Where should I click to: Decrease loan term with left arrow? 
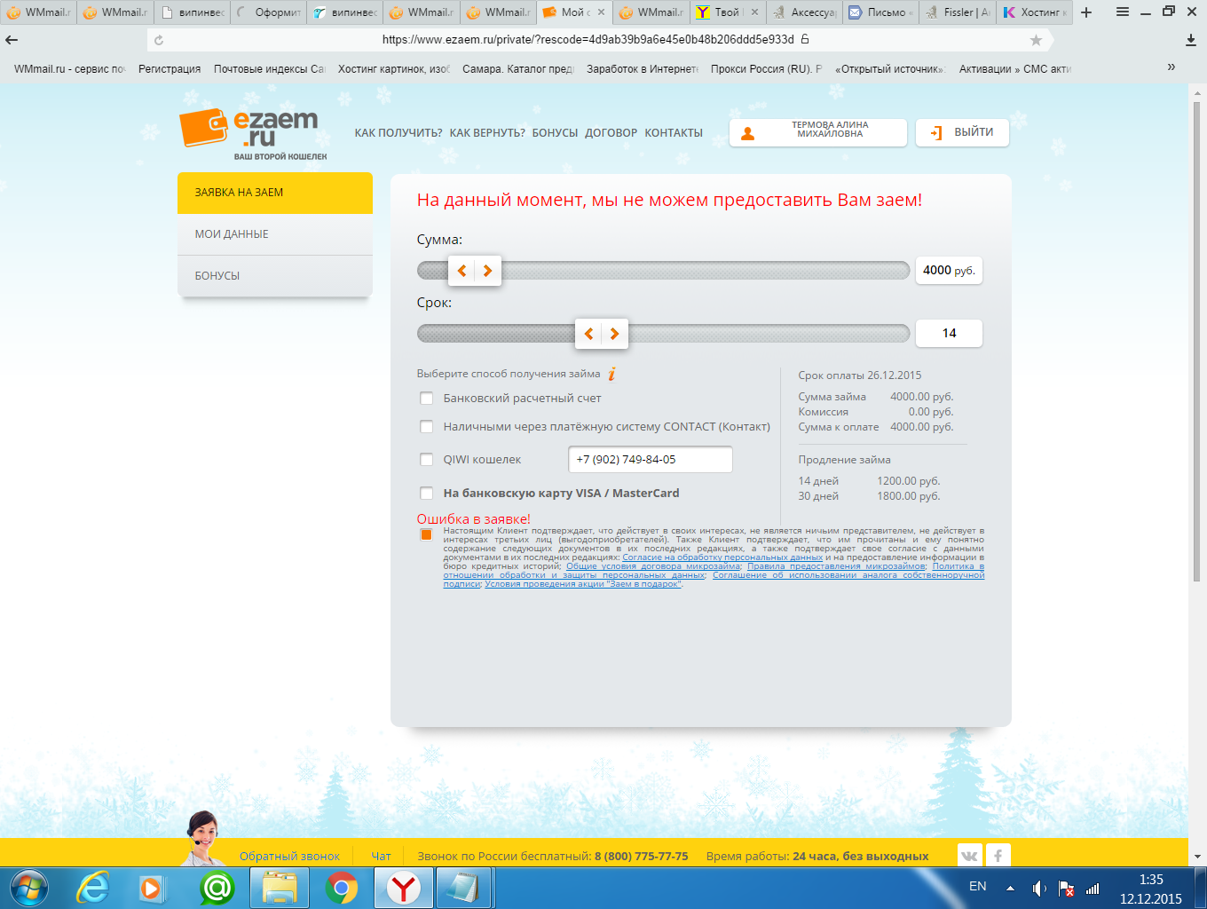pos(588,334)
